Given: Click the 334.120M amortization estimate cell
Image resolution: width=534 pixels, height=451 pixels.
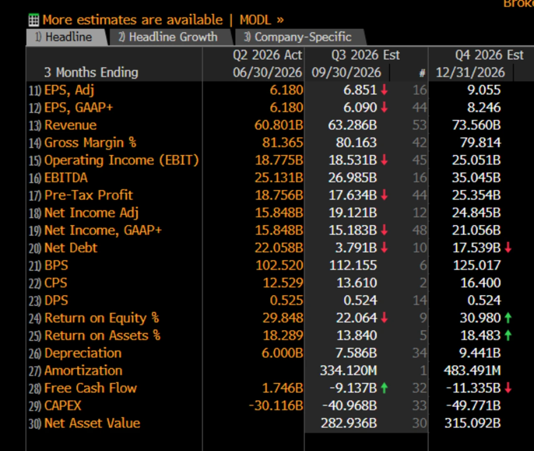Looking at the screenshot, I should click(348, 371).
